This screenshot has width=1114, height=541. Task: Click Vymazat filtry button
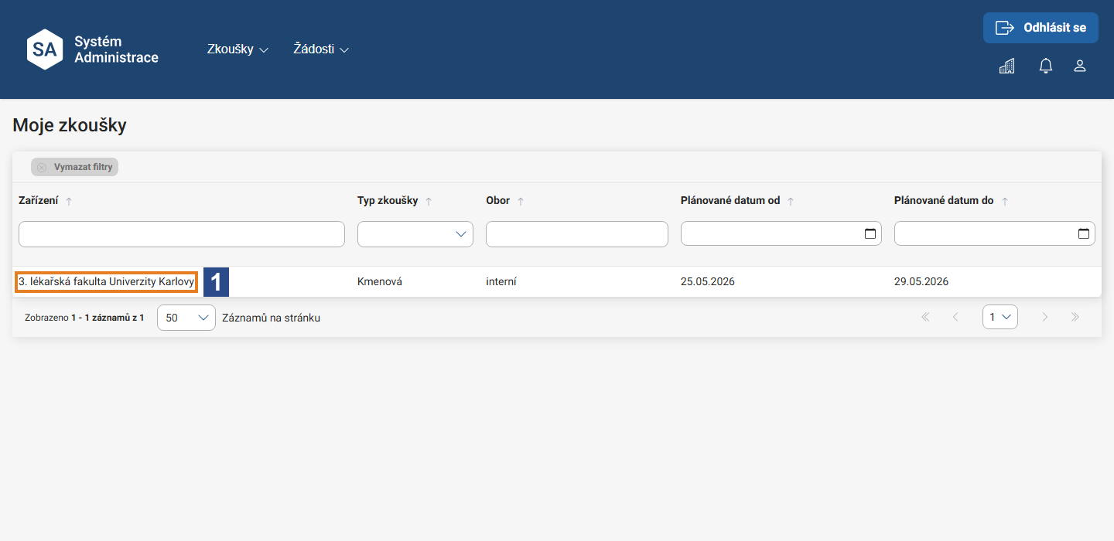pyautogui.click(x=74, y=167)
